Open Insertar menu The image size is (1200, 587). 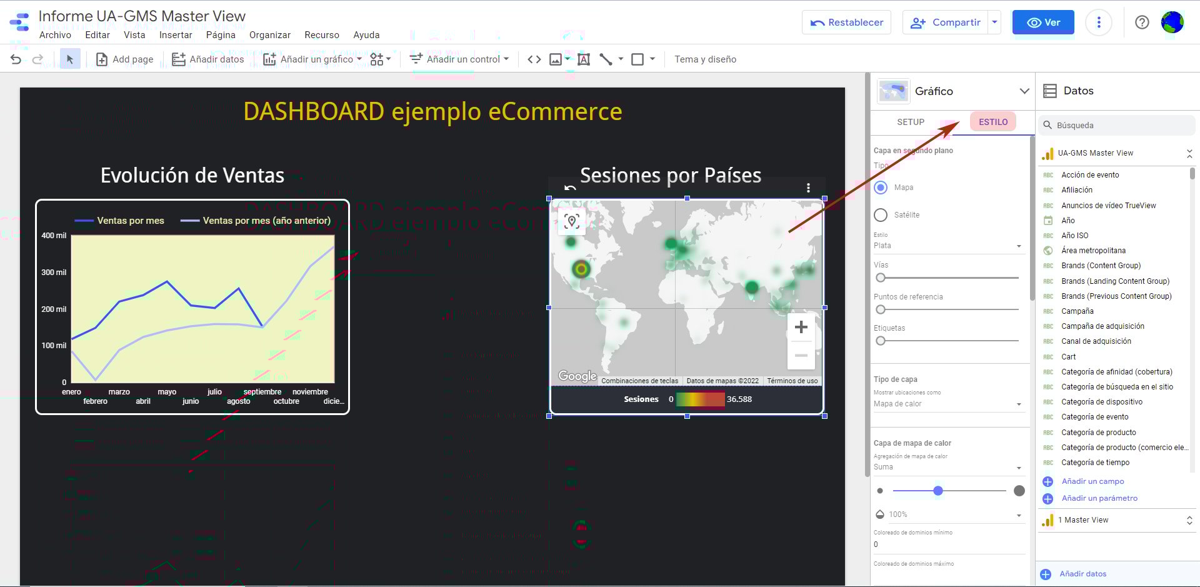[176, 35]
